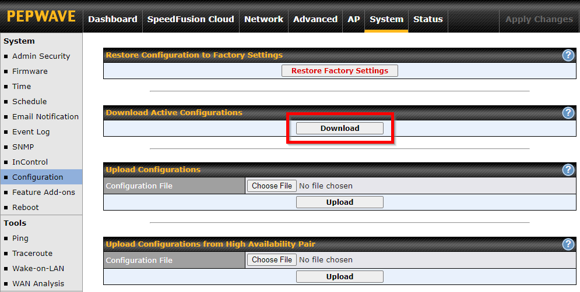This screenshot has height=292, width=580.
Task: Open the Advanced tab
Action: pos(315,19)
